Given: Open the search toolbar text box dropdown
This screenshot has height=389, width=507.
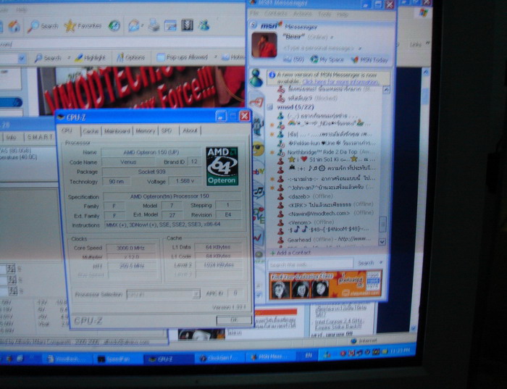Looking at the screenshot, I should (x=22, y=59).
